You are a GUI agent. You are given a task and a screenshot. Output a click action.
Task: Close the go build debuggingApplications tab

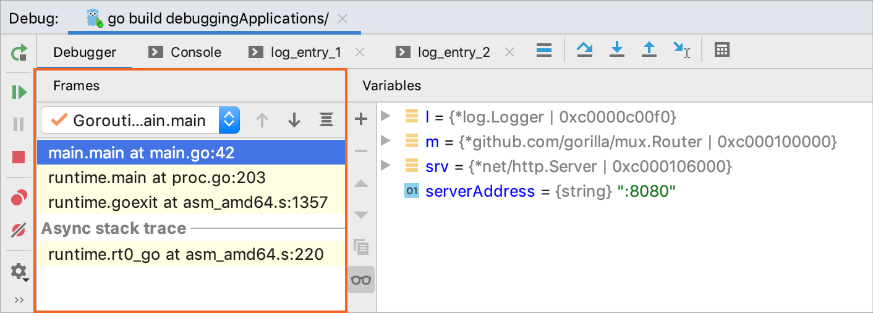click(x=343, y=19)
